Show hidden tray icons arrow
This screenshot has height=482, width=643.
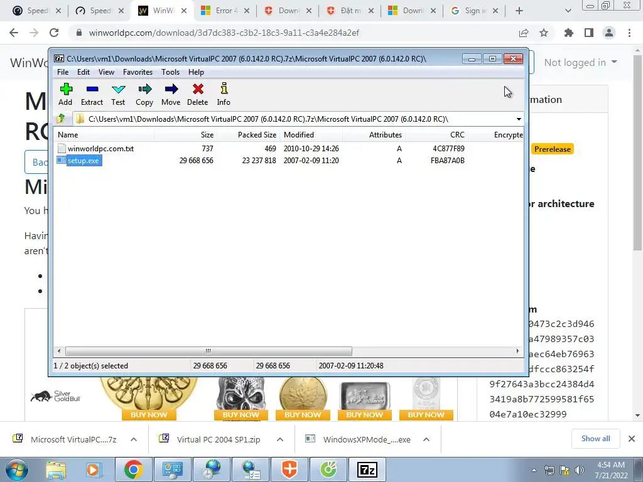click(534, 470)
